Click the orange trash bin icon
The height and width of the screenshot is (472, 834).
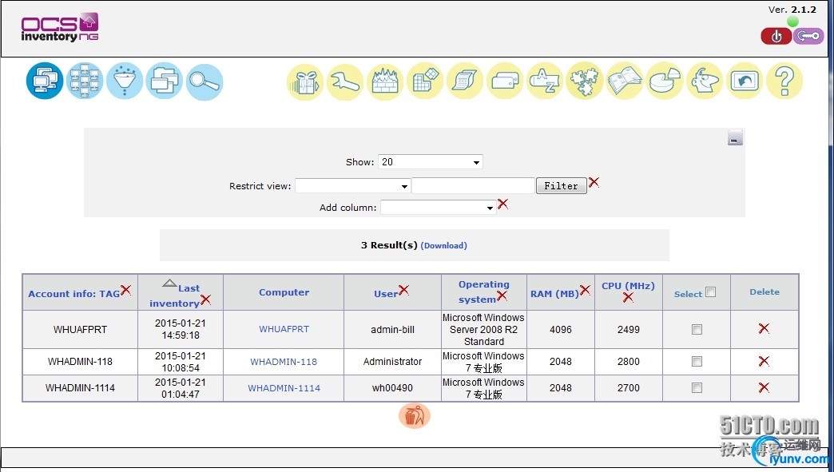[414, 415]
